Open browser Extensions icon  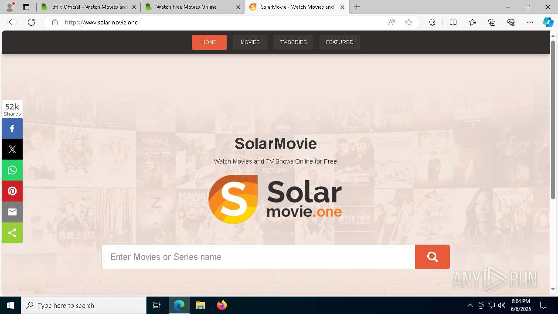[x=432, y=22]
